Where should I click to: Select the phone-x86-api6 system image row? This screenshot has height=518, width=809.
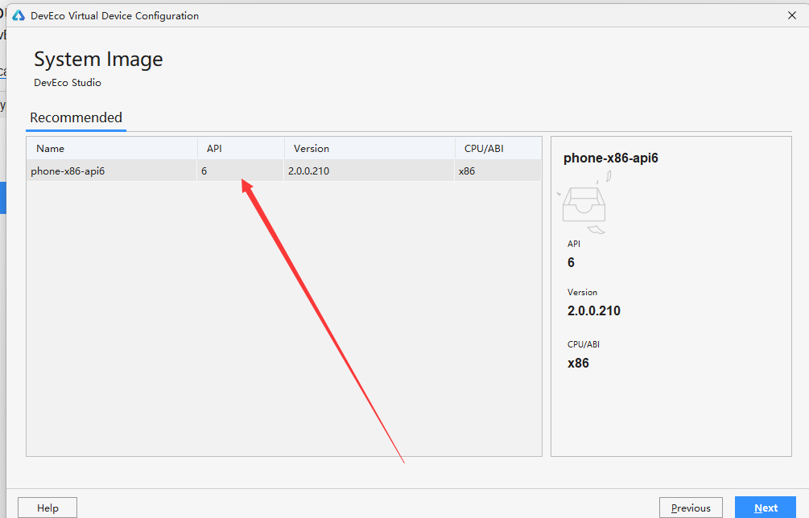284,171
